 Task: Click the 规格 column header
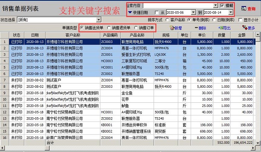pos(166,35)
